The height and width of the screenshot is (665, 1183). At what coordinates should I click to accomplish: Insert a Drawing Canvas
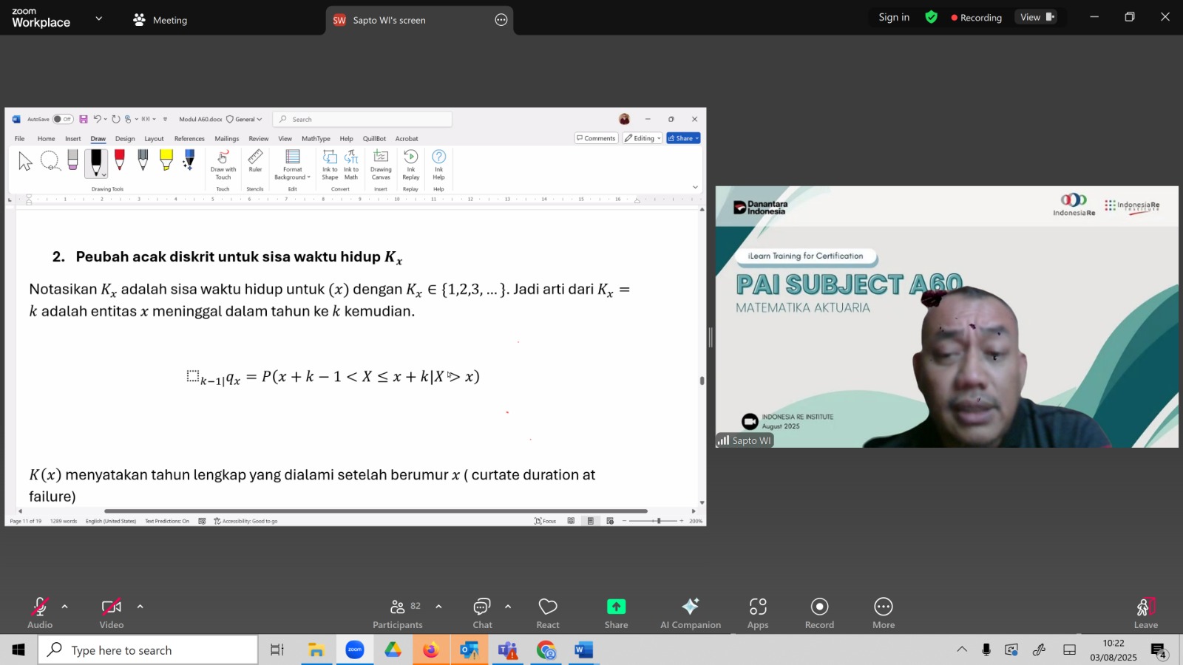coord(381,165)
